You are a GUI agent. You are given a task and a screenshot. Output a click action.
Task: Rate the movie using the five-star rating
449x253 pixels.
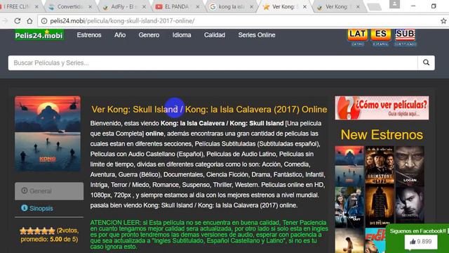[37, 231]
